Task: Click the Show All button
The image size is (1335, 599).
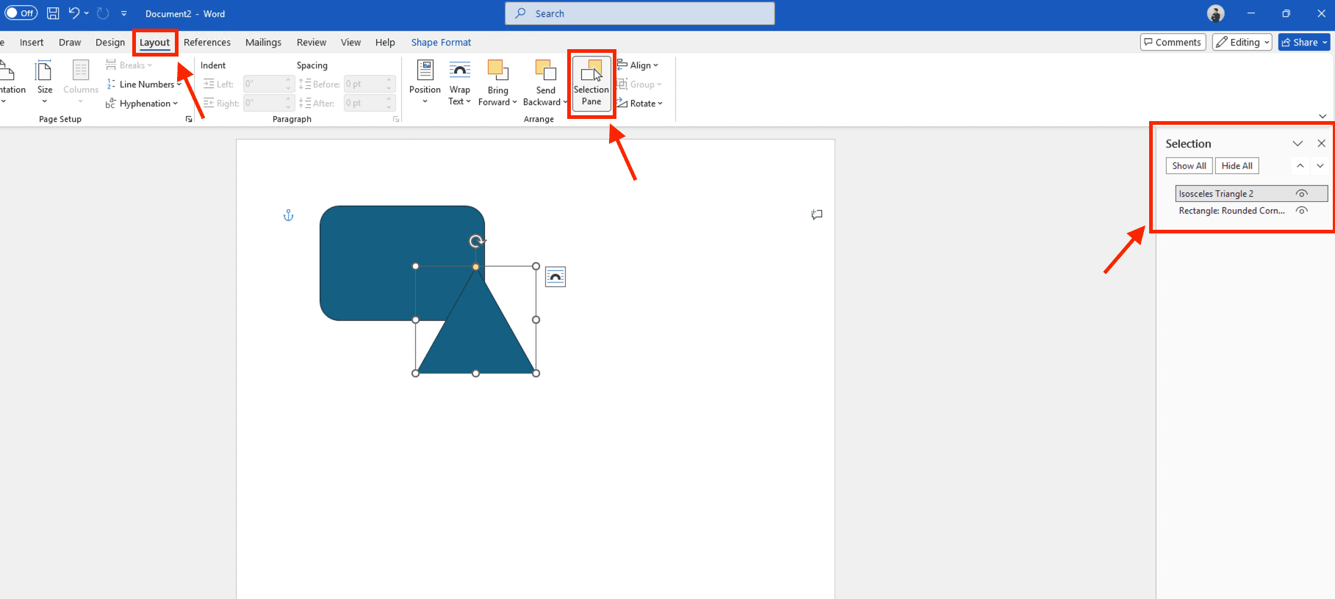Action: pyautogui.click(x=1188, y=166)
